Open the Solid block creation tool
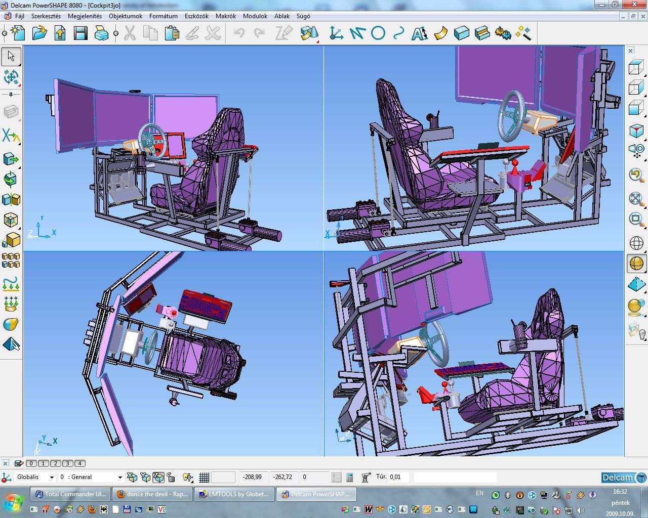Image resolution: width=648 pixels, height=518 pixels. (461, 33)
